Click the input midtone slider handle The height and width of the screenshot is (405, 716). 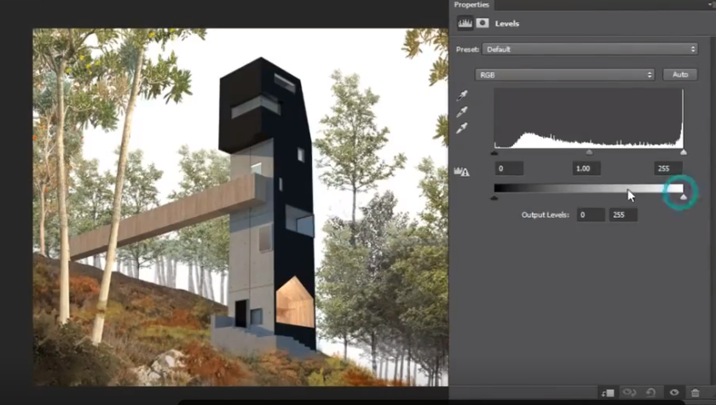[589, 152]
